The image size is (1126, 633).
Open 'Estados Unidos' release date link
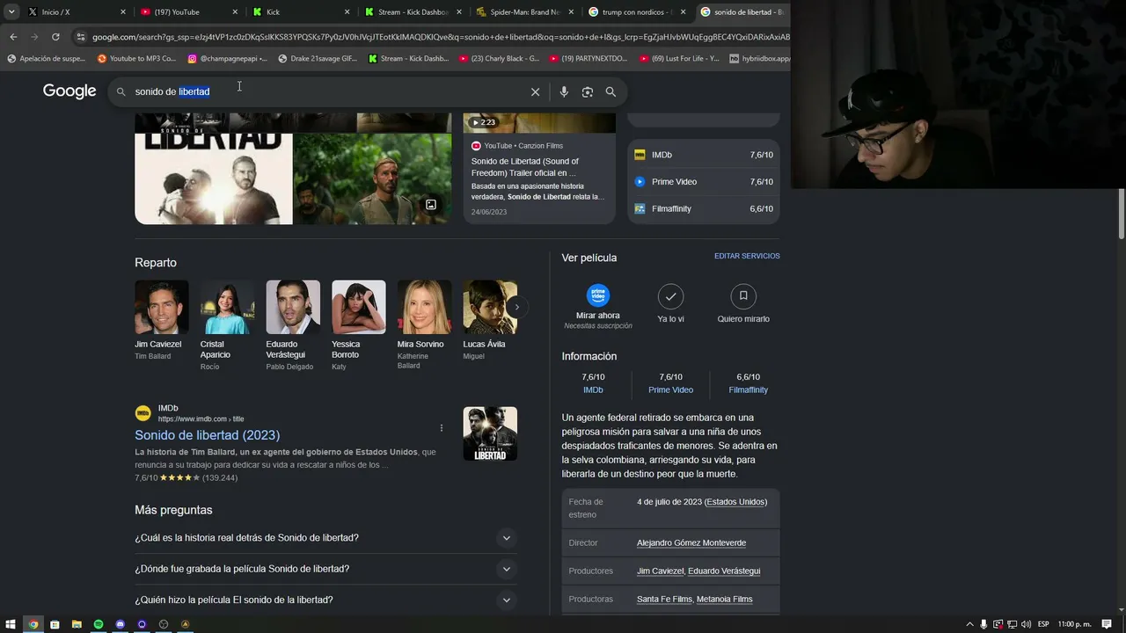[x=736, y=502]
